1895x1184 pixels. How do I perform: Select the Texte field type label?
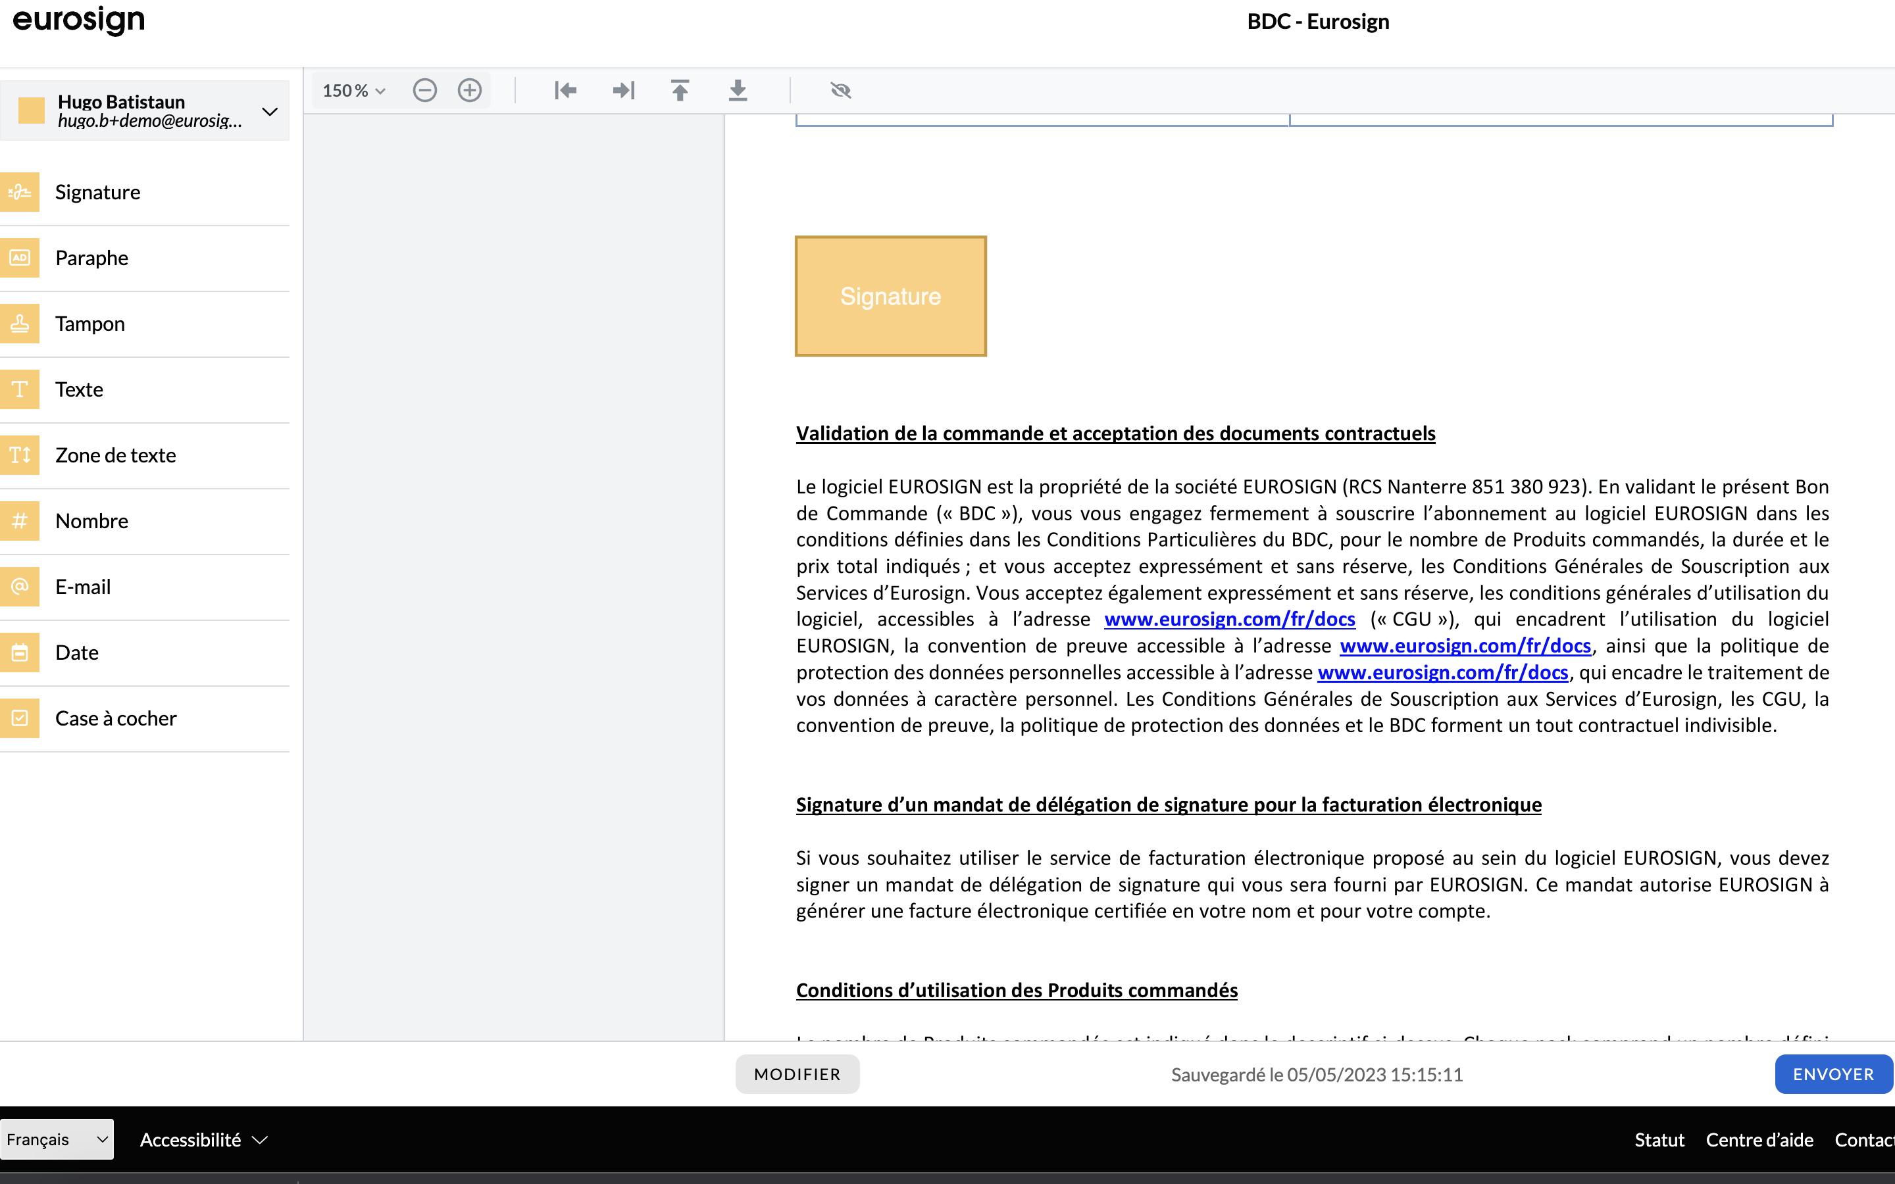pos(79,389)
